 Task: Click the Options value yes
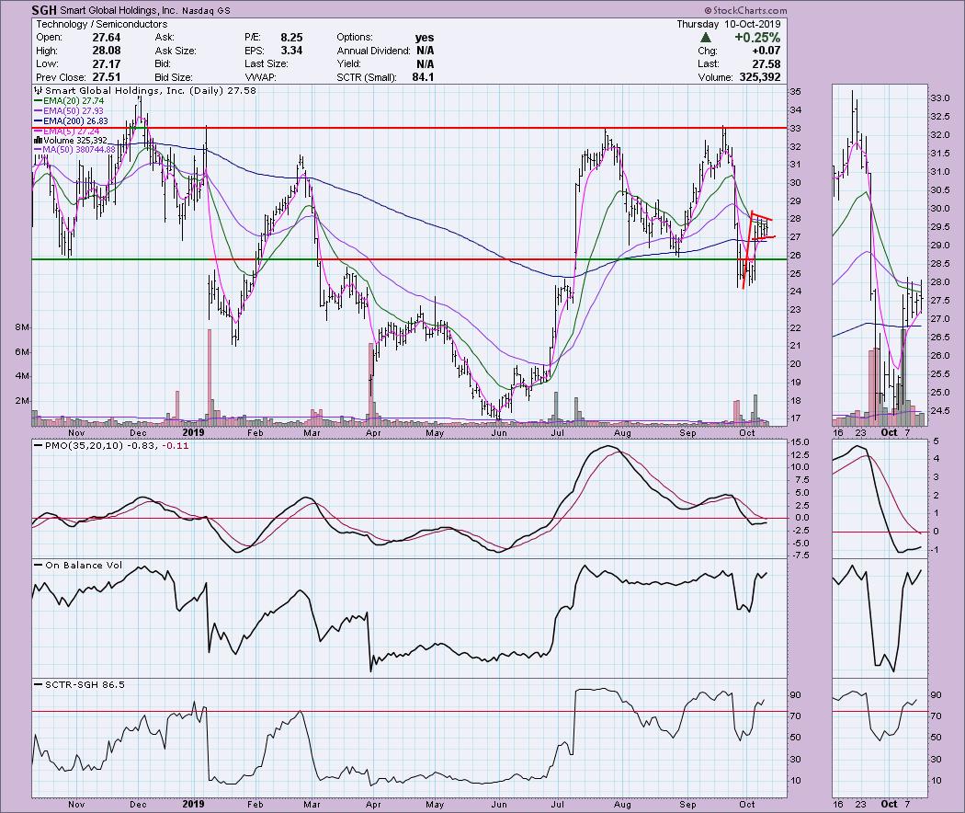click(425, 38)
